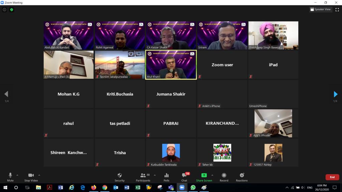Select A-Mamuji's iPad video tile
The image size is (342, 192).
coord(68,65)
